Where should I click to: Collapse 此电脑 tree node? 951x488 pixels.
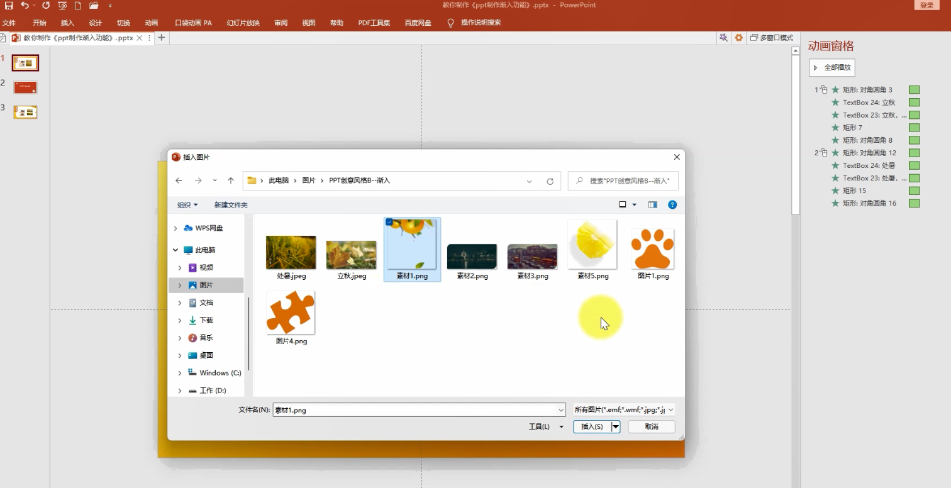click(x=175, y=250)
